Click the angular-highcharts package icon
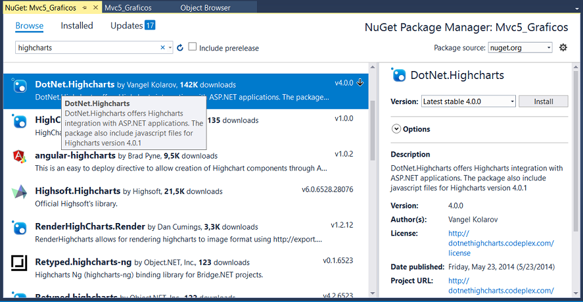 pyautogui.click(x=19, y=157)
